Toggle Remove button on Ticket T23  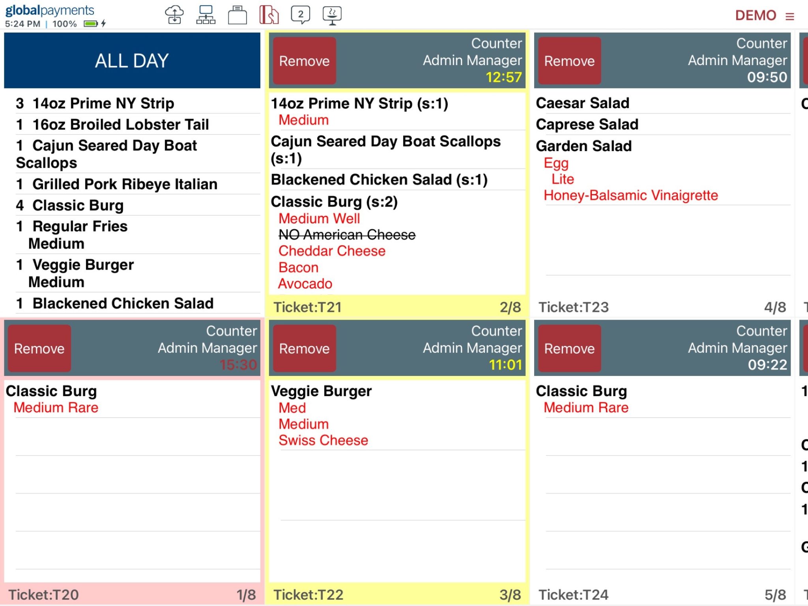click(567, 60)
